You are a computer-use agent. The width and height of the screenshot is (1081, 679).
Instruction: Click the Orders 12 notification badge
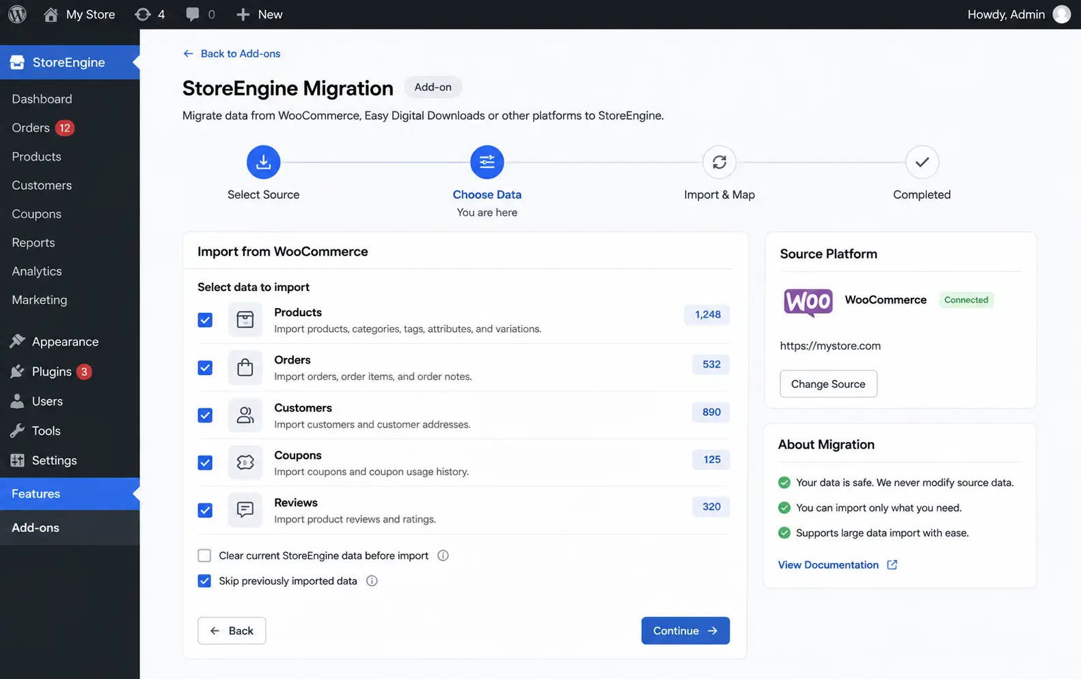65,128
